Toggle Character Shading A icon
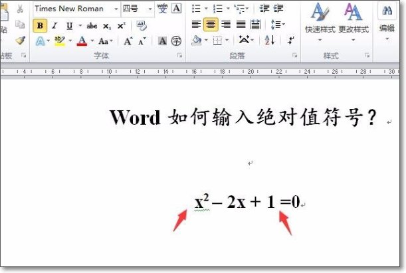406x273 pixels. pyautogui.click(x=162, y=41)
